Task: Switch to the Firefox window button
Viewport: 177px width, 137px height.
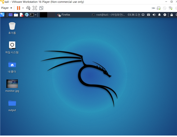Action: pos(64,15)
